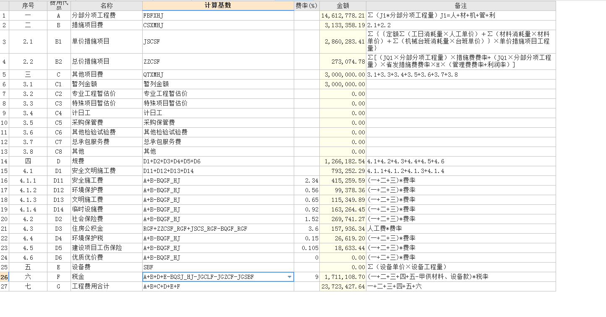The width and height of the screenshot is (606, 317).
Task: Select row header 26
Action: 4,277
